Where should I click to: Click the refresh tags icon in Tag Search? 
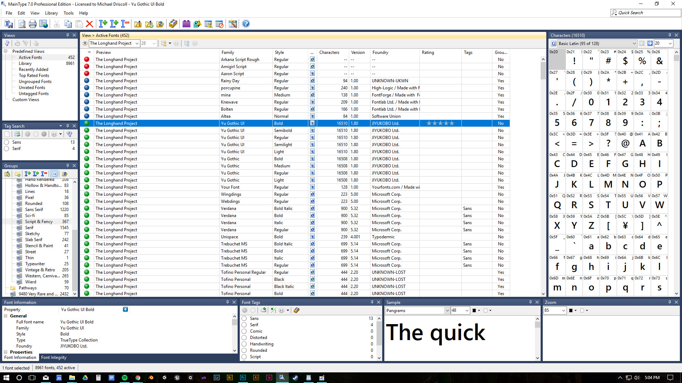coord(17,134)
